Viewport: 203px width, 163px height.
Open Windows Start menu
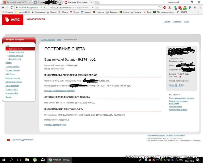coord(4,160)
